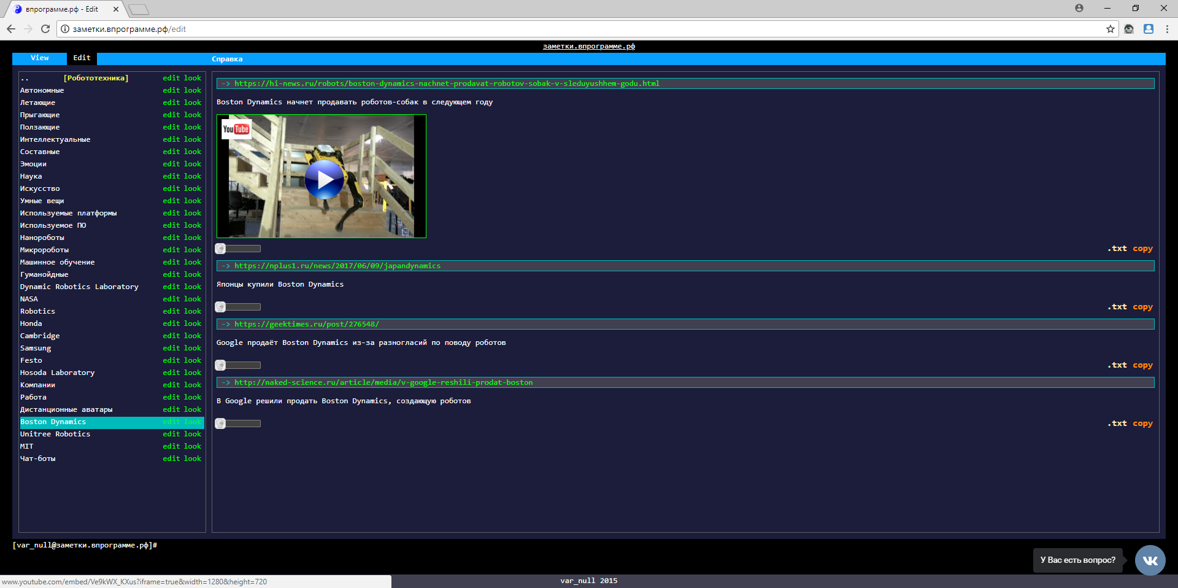Adjust the slider under the naked-science note
The height and width of the screenshot is (588, 1178).
pyautogui.click(x=237, y=424)
